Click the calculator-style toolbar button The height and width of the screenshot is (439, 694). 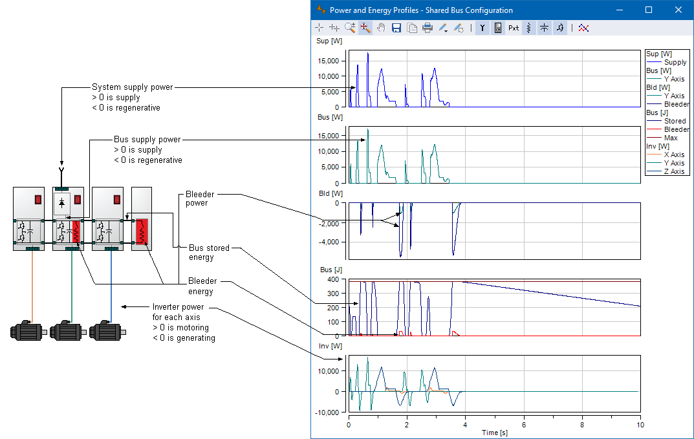click(x=497, y=28)
